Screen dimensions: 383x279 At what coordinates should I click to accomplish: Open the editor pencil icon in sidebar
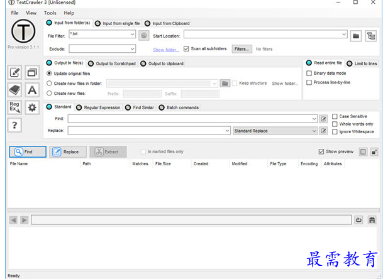pos(14,72)
